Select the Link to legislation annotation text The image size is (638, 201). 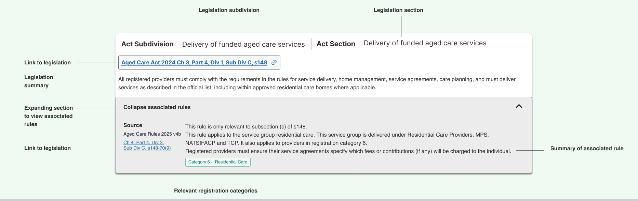[48, 62]
